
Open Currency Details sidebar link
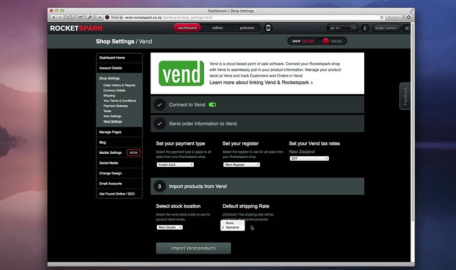pyautogui.click(x=115, y=91)
